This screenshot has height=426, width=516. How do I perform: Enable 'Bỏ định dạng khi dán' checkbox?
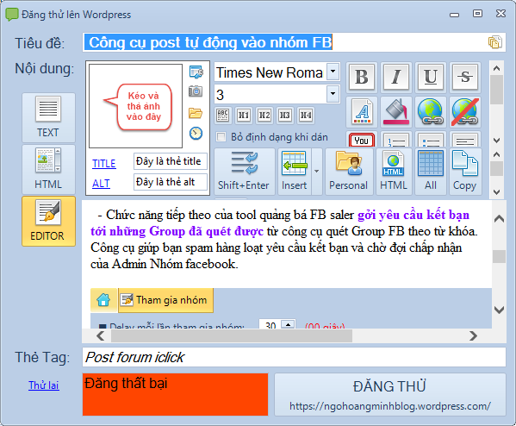(x=221, y=137)
